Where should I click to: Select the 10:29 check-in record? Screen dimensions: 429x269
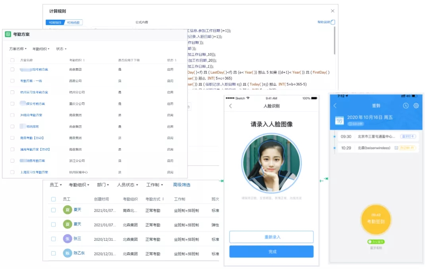tap(378, 148)
